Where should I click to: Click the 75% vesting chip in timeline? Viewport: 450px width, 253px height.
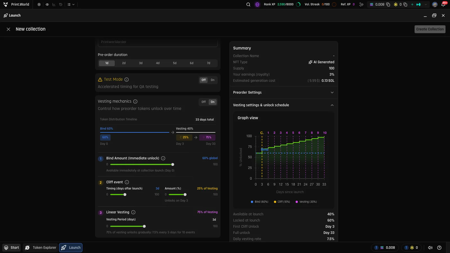(x=207, y=137)
